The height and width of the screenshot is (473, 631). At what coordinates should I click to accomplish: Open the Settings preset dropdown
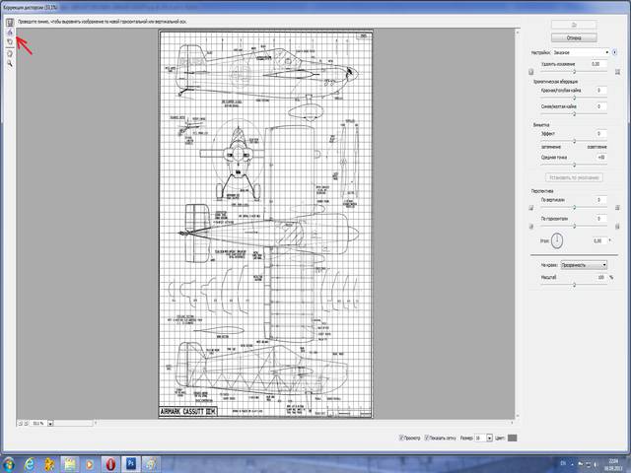click(586, 52)
